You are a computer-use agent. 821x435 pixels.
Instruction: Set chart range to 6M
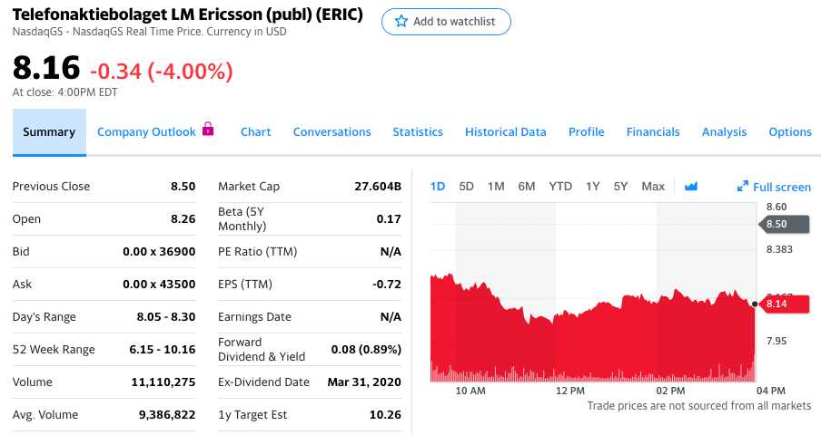(527, 187)
